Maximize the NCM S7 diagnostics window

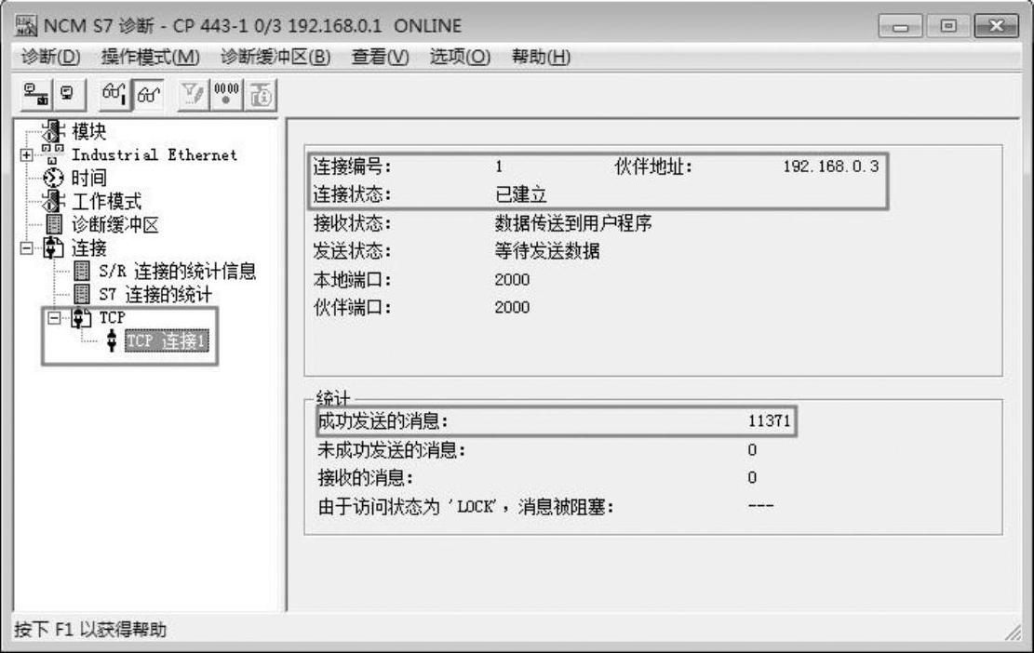click(x=947, y=26)
